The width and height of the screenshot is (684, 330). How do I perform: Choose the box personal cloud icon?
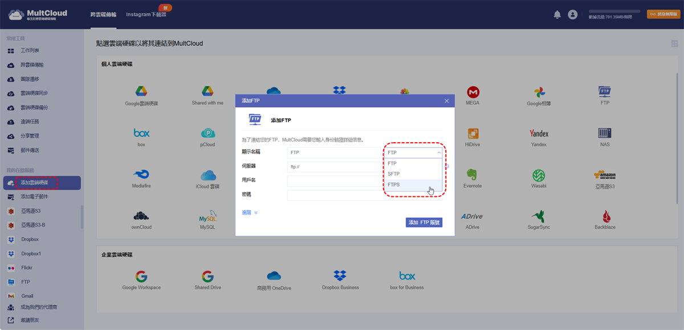[141, 133]
